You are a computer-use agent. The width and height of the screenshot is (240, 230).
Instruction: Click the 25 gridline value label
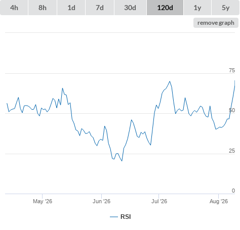tap(232, 151)
